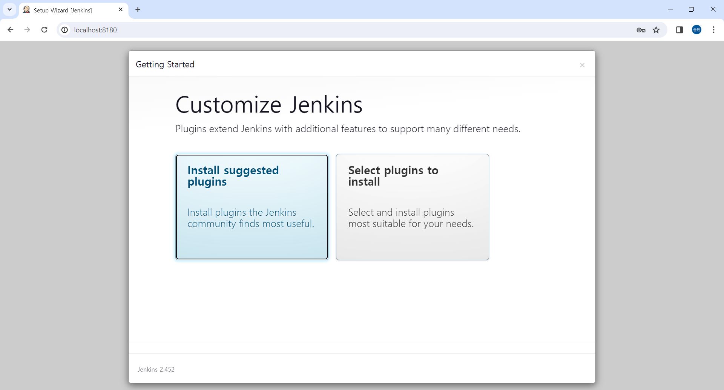The width and height of the screenshot is (724, 390).
Task: View site information icon in address bar
Action: 65,30
